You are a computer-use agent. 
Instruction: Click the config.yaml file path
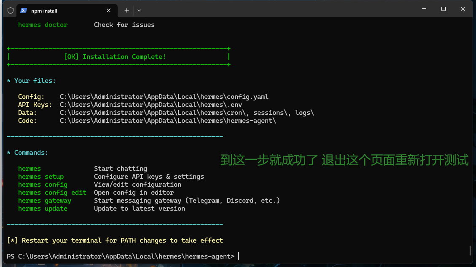[164, 97]
